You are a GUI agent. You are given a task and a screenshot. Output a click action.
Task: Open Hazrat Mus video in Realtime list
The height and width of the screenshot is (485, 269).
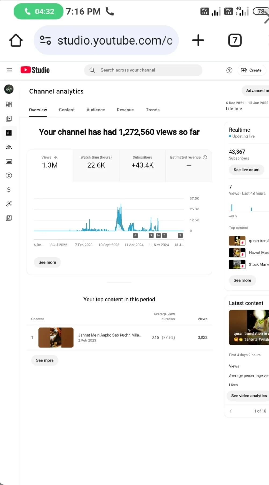[249, 253]
